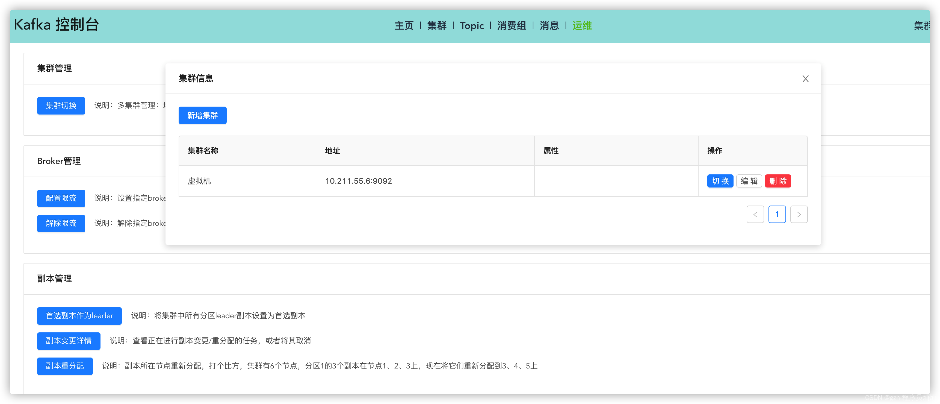Click the 虚拟机 cluster name cell

tap(247, 181)
